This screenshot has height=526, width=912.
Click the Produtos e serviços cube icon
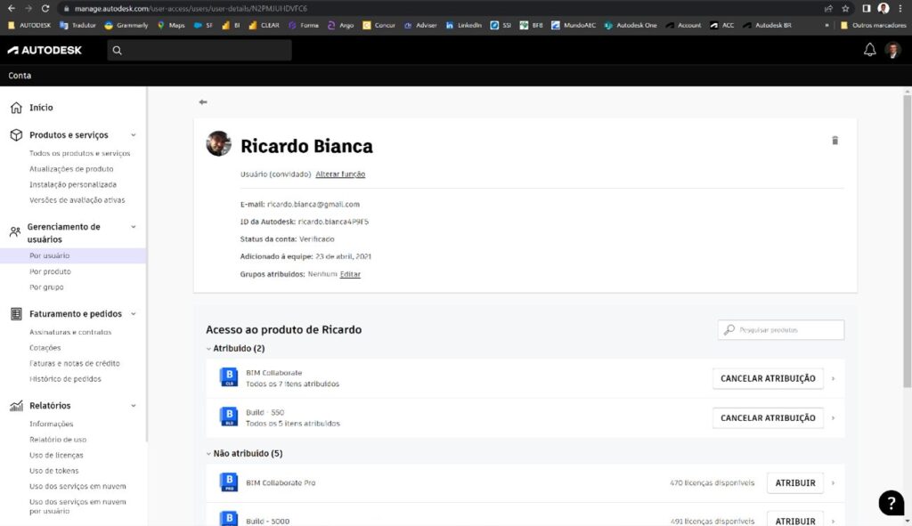coord(16,135)
